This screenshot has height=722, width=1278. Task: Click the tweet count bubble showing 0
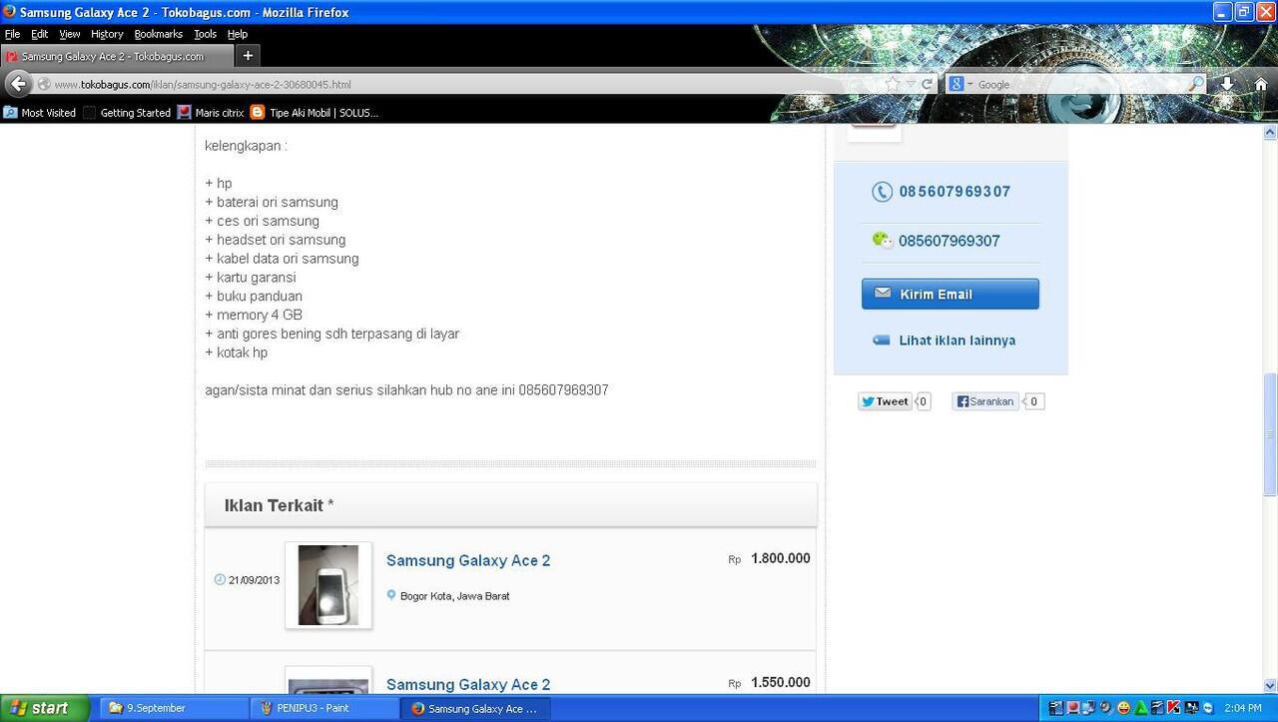click(924, 401)
